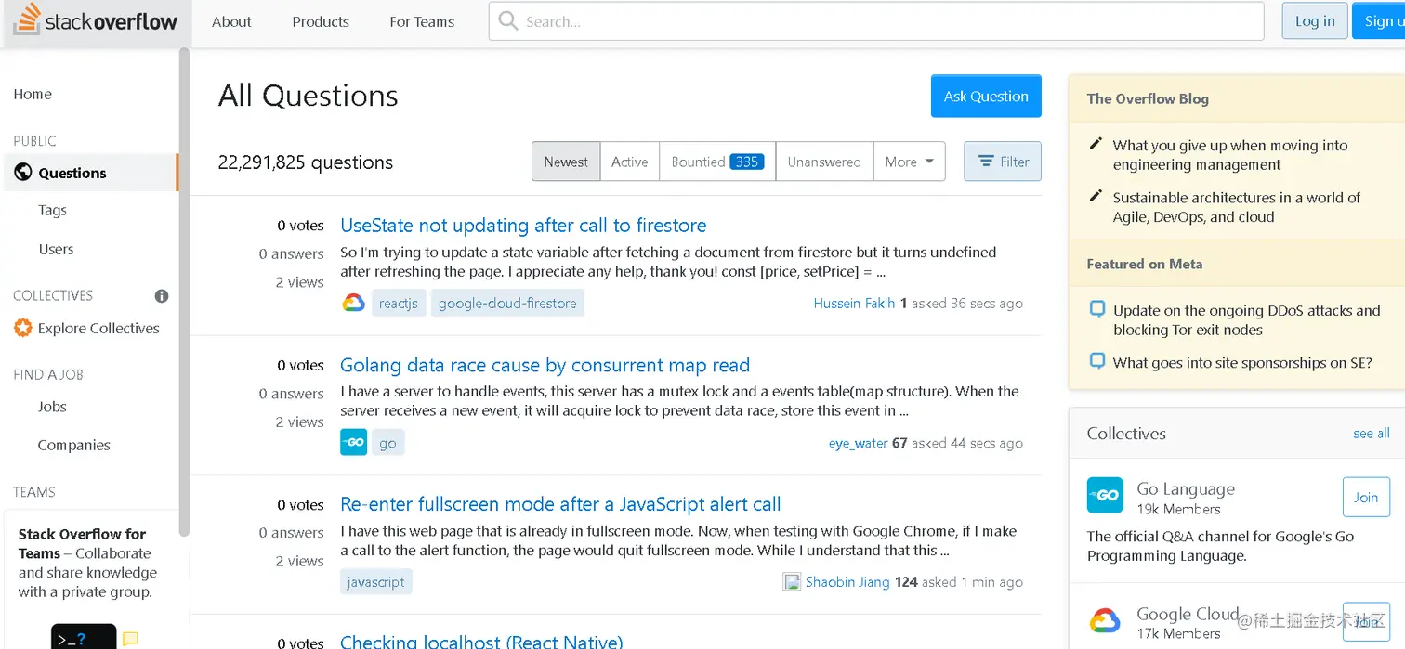
Task: Click Go Language collective logo
Action: coord(1105,495)
